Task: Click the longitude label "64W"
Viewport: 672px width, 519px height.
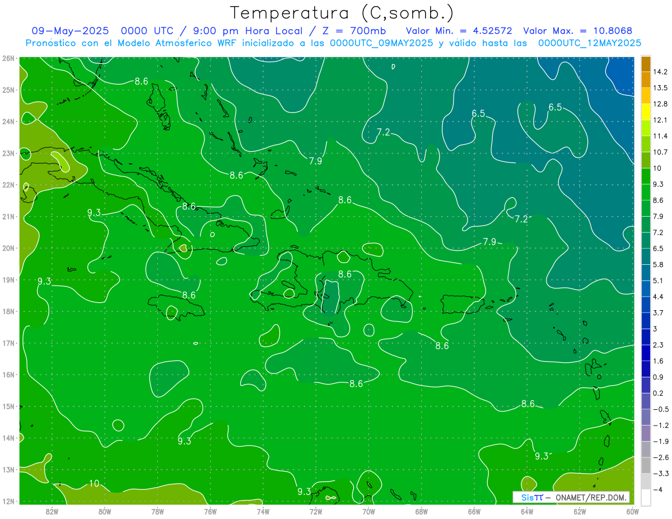Action: click(x=526, y=511)
